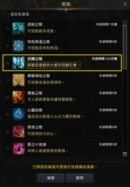Click the 心靈如歌 treble clef icon
This screenshot has width=130, height=187.
(x=19, y=114)
